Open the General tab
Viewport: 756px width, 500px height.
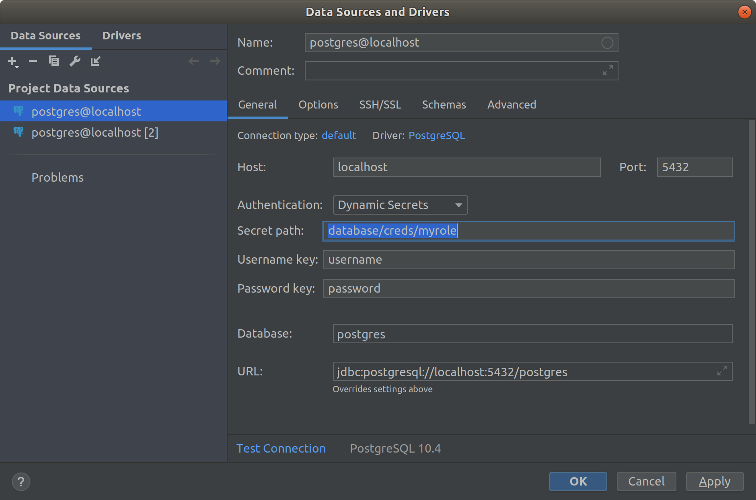[257, 105]
